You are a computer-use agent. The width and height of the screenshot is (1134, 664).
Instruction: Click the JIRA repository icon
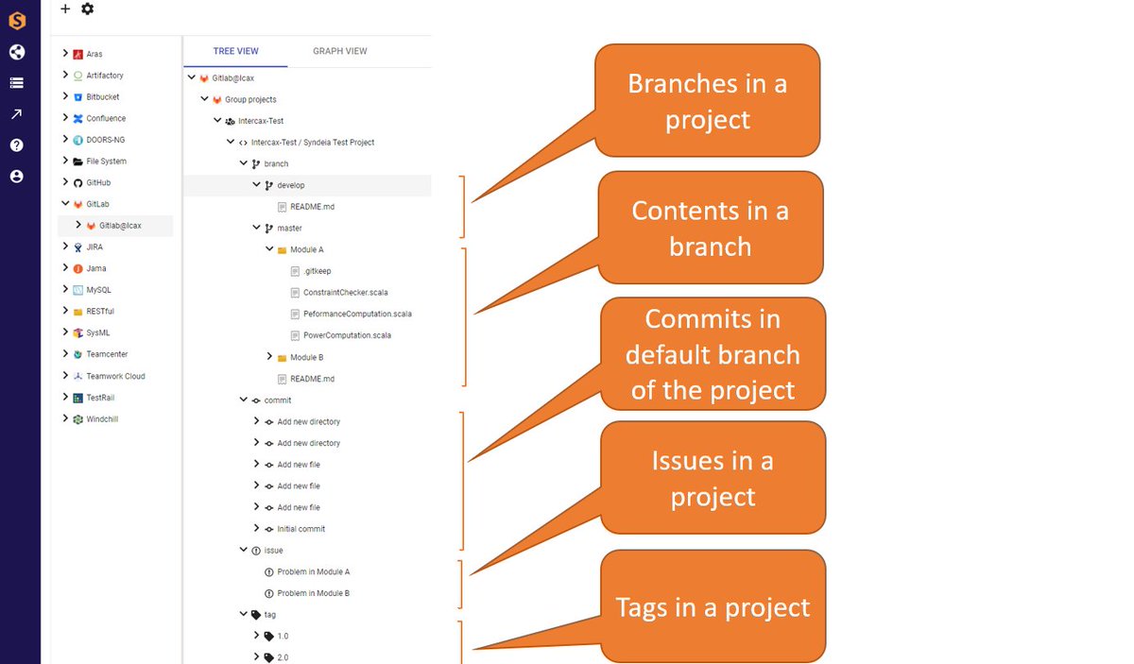click(78, 247)
